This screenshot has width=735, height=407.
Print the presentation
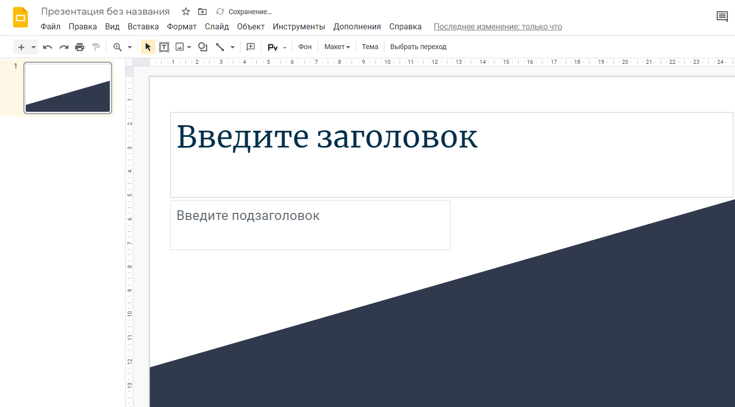pos(80,47)
